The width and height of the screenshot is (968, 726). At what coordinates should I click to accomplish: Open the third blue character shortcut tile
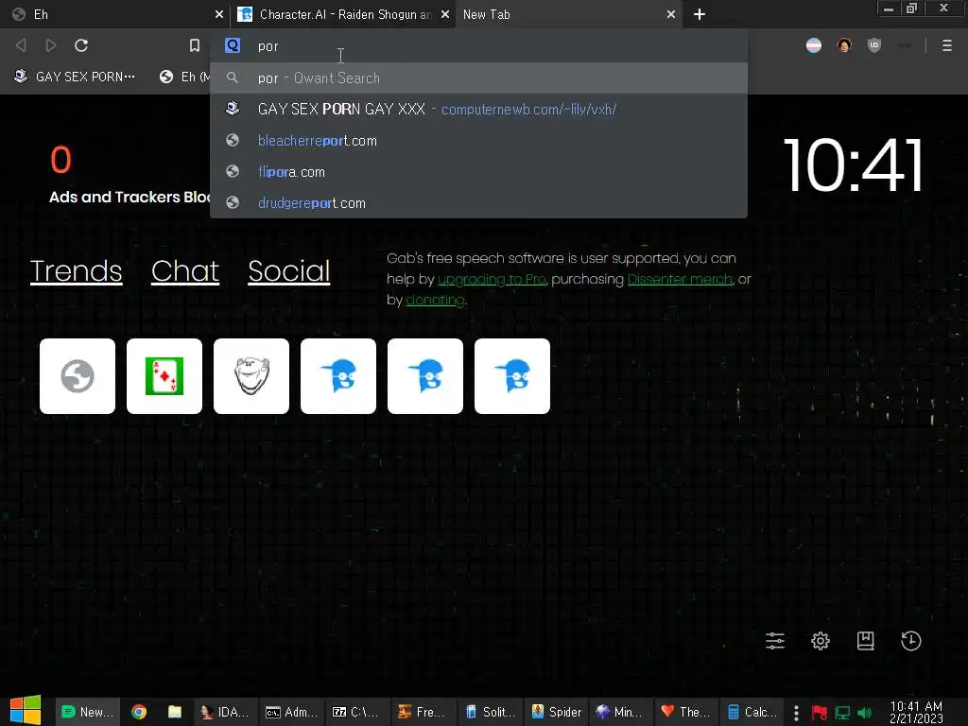click(x=512, y=376)
